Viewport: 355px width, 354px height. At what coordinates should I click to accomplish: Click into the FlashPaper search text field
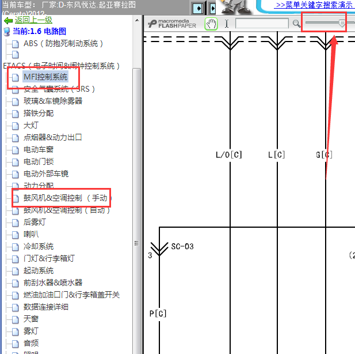[262, 24]
